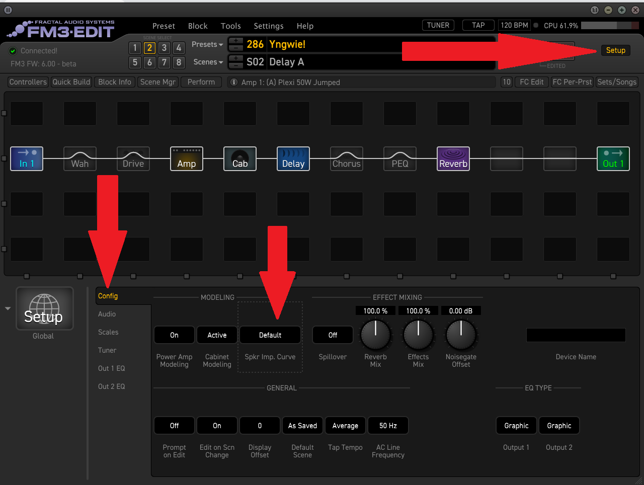
Task: Select scene 2
Action: [149, 48]
